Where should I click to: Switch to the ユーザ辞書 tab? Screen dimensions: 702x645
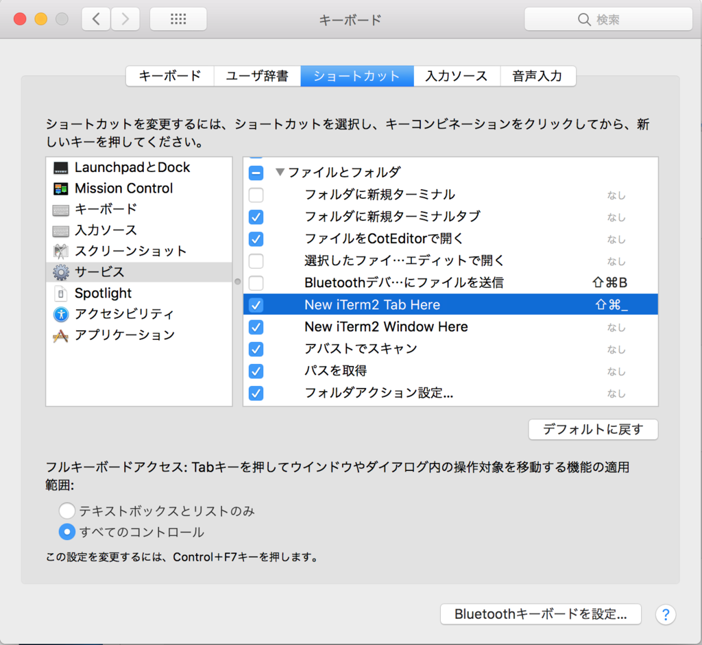point(257,76)
